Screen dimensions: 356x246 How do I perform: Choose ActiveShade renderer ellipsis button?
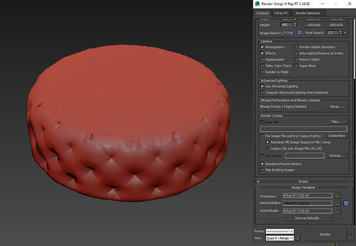(x=337, y=211)
